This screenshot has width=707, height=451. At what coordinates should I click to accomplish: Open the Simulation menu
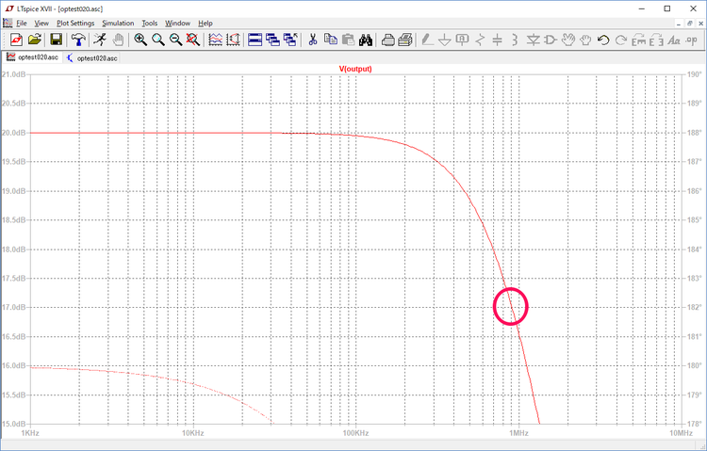pos(118,23)
